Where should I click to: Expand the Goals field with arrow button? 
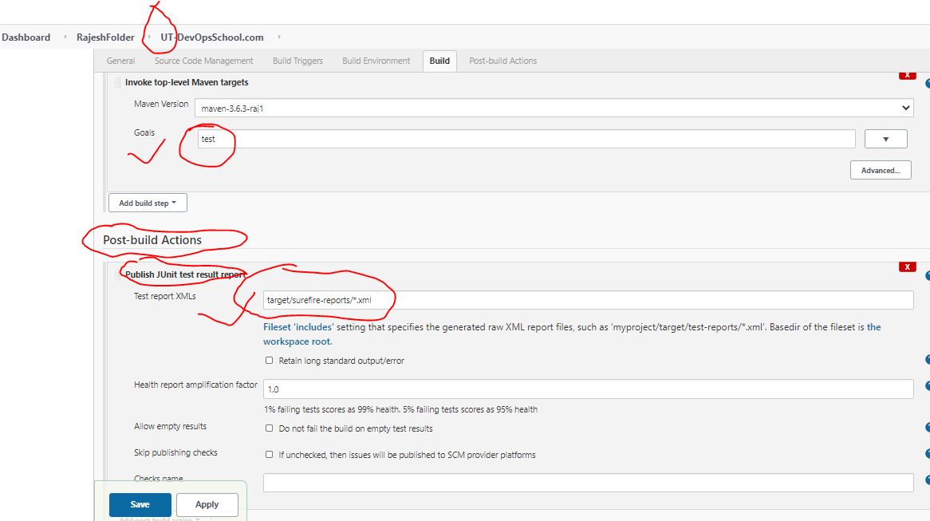click(x=885, y=139)
